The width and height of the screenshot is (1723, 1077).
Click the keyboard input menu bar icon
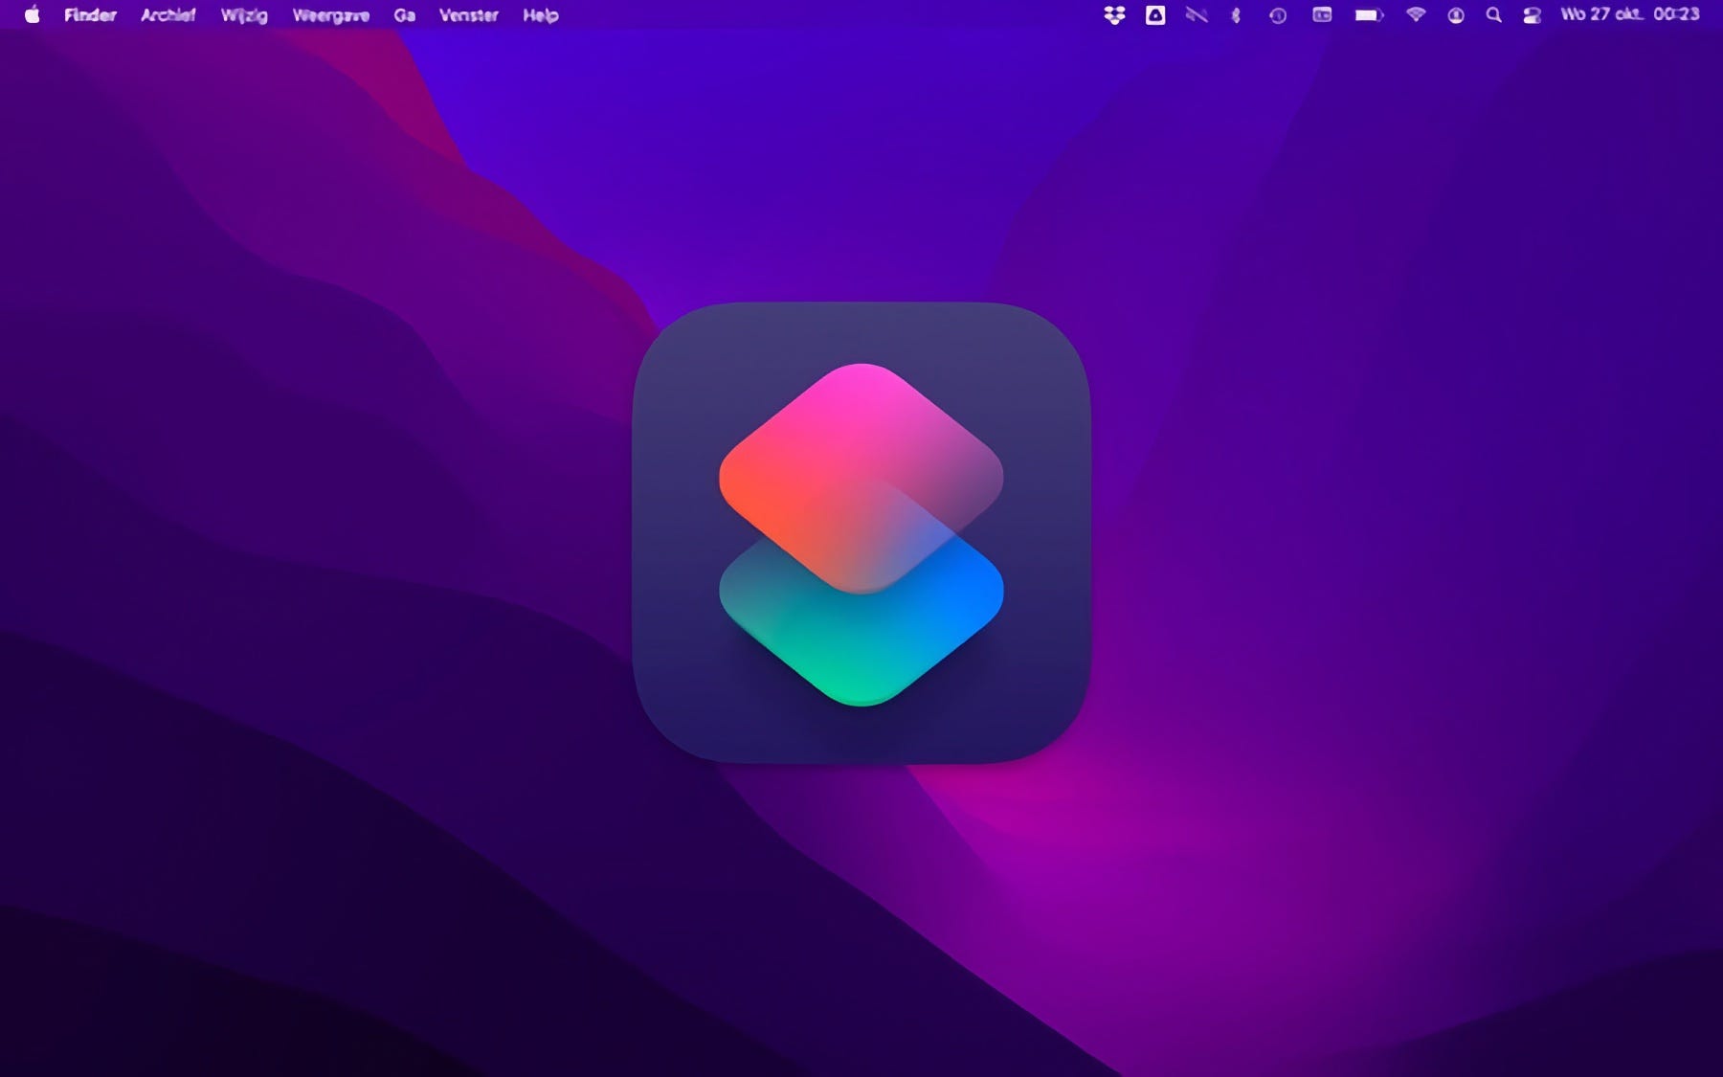click(1322, 14)
